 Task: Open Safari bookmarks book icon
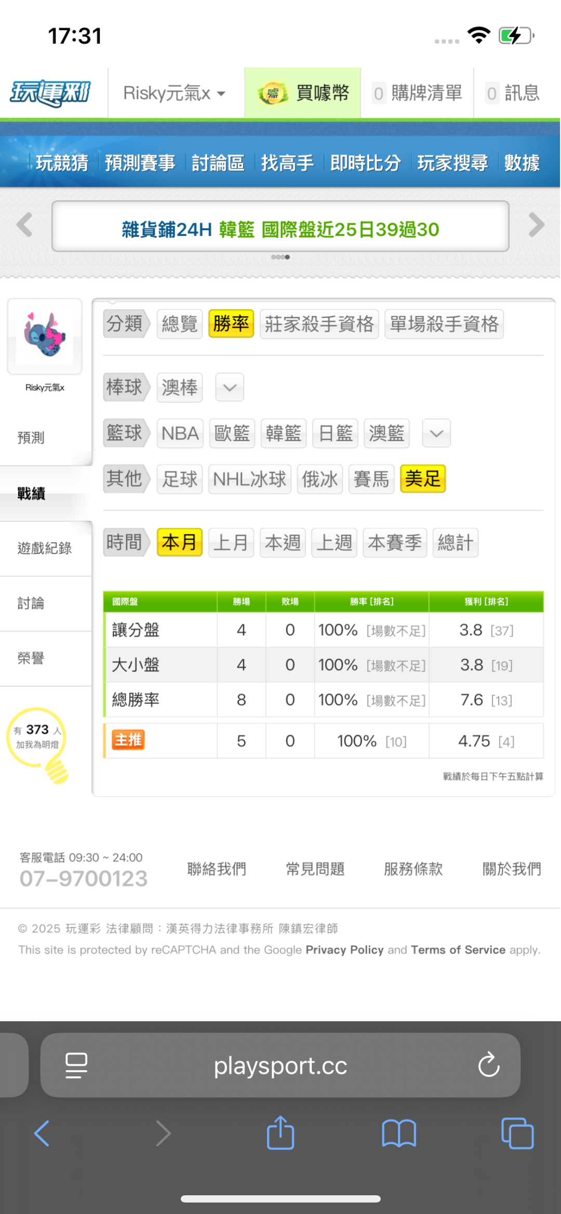coord(398,1133)
